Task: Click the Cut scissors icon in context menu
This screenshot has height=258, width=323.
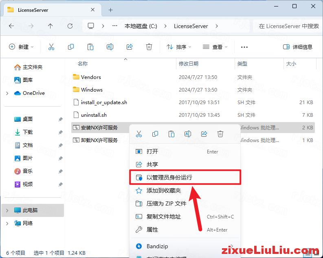Action: click(139, 134)
